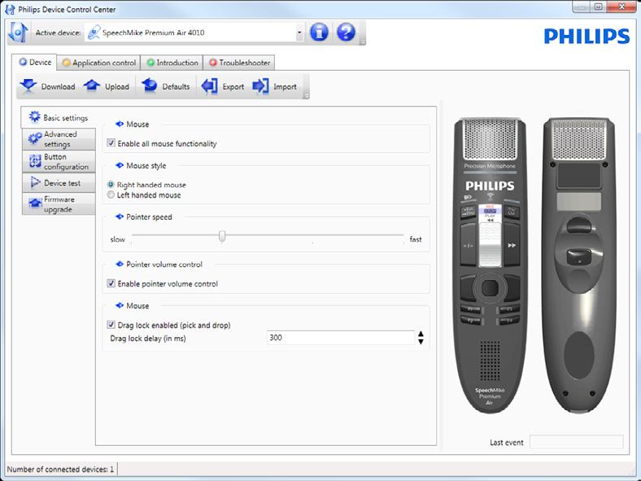
Task: Collapse the Pointer speed section arrow
Action: point(120,216)
